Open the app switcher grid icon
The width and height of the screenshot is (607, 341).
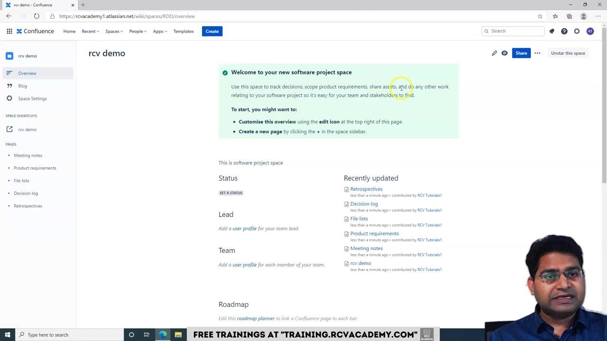click(x=9, y=31)
